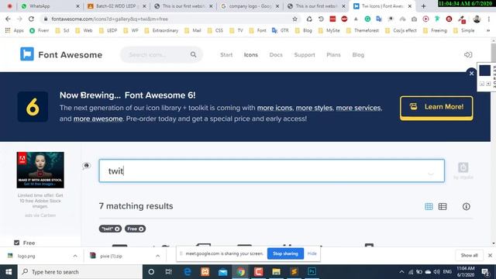Screen dimensions: 496x279
Task: Launch Microsoft Edge from taskbar
Action: pyautogui.click(x=188, y=272)
